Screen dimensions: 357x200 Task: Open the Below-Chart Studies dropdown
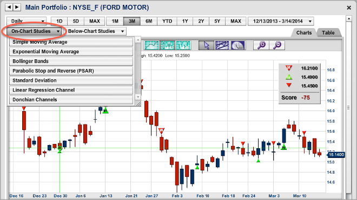(x=96, y=31)
